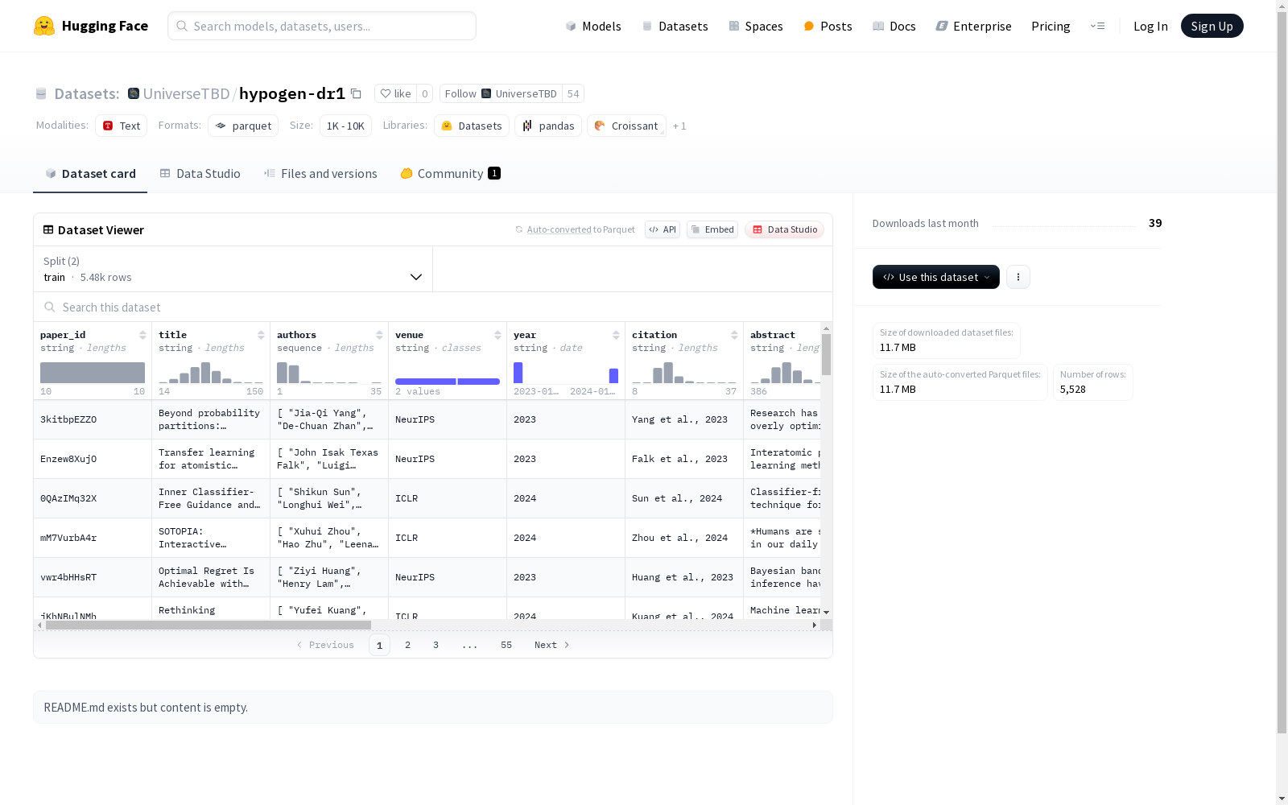Open Posts in top navigation

[x=828, y=26]
